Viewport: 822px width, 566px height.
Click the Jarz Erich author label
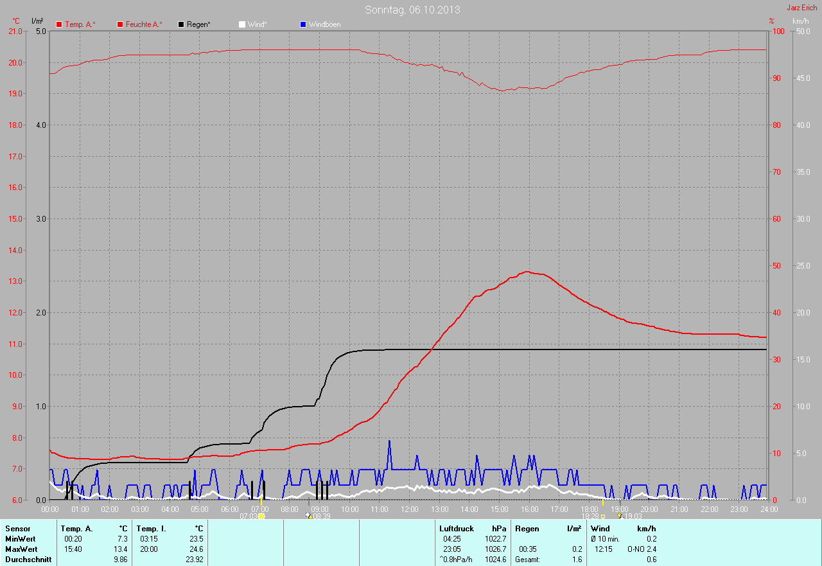click(x=801, y=8)
